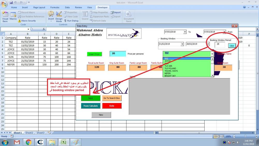
Task: Click the Booking Window Period field
Action: tap(220, 45)
